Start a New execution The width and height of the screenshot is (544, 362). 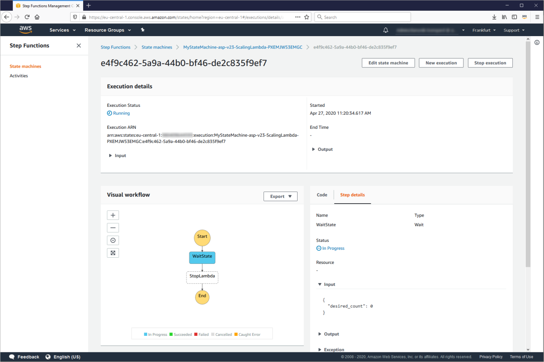click(441, 63)
